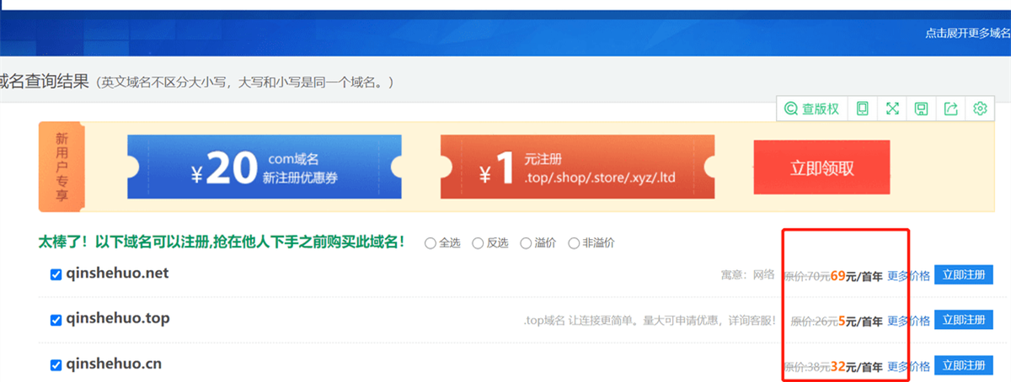
Task: Click the fullscreen expand arrows icon
Action: (892, 109)
